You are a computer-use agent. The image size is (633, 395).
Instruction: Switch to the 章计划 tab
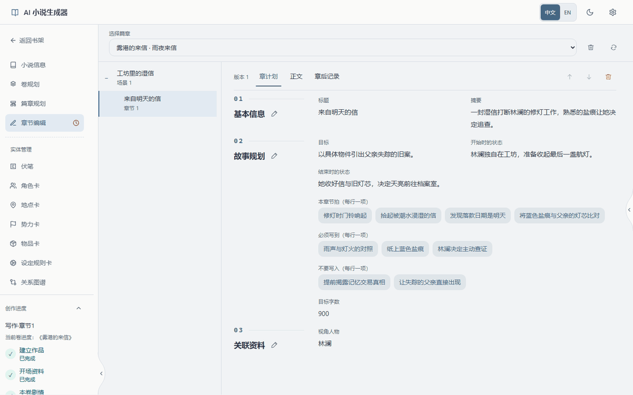269,77
